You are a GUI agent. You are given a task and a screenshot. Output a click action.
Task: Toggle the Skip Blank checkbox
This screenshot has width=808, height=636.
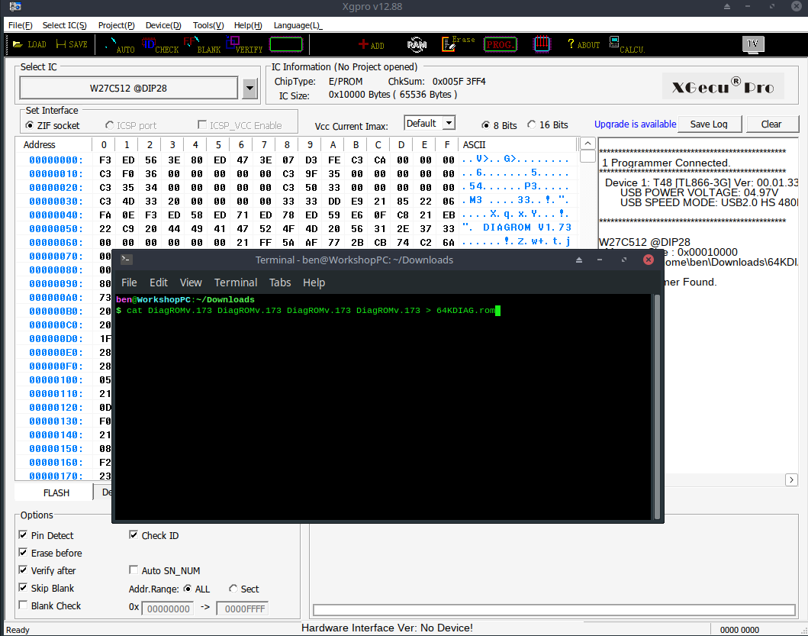tap(23, 587)
